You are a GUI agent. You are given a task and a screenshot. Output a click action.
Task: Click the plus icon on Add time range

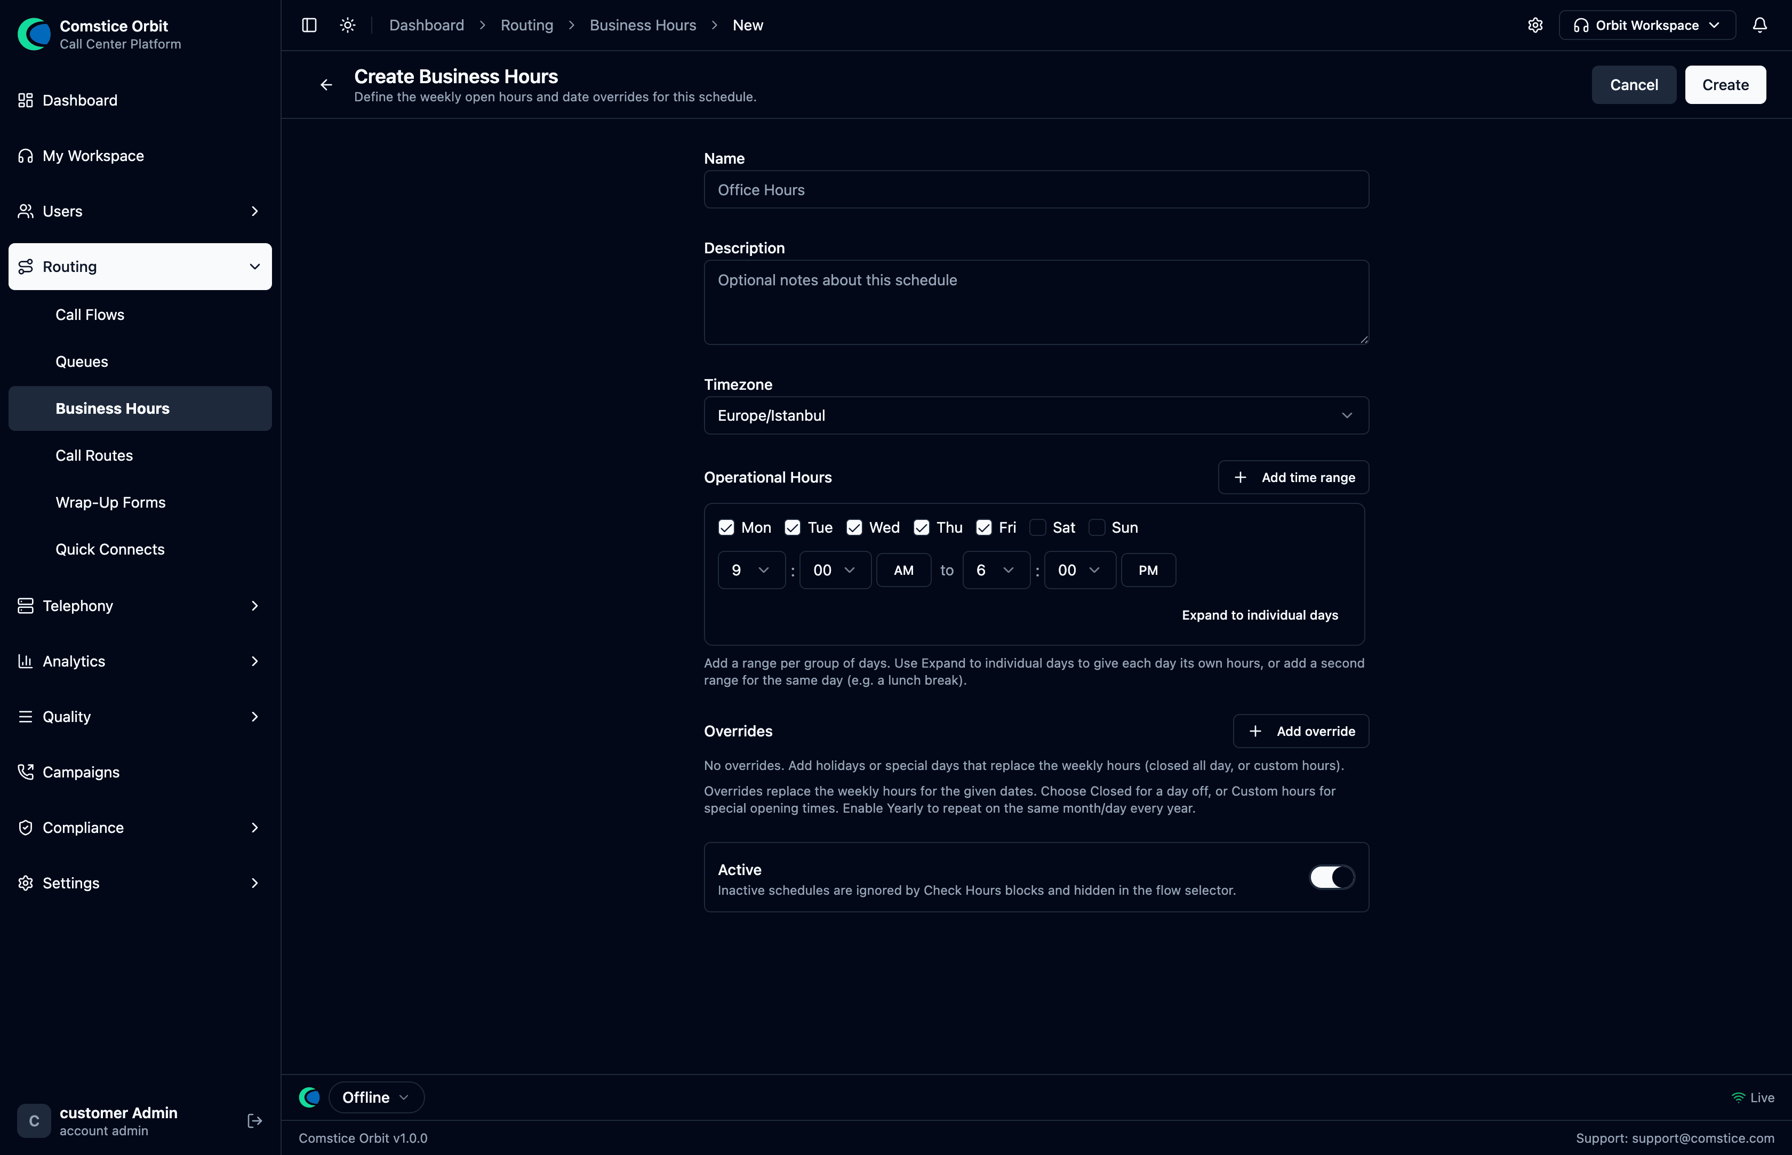point(1241,477)
